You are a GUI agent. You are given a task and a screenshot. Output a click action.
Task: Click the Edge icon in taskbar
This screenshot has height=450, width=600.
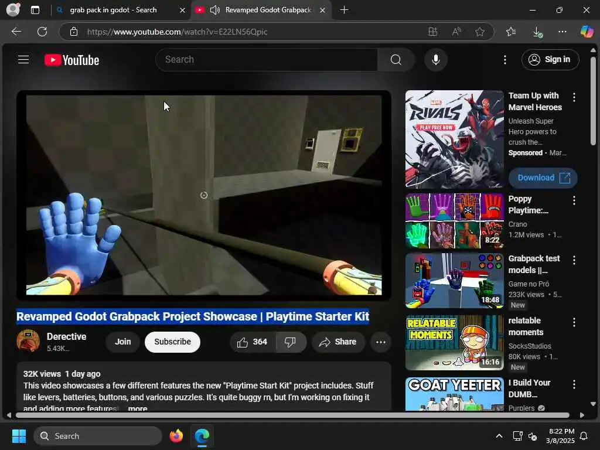[x=202, y=436]
